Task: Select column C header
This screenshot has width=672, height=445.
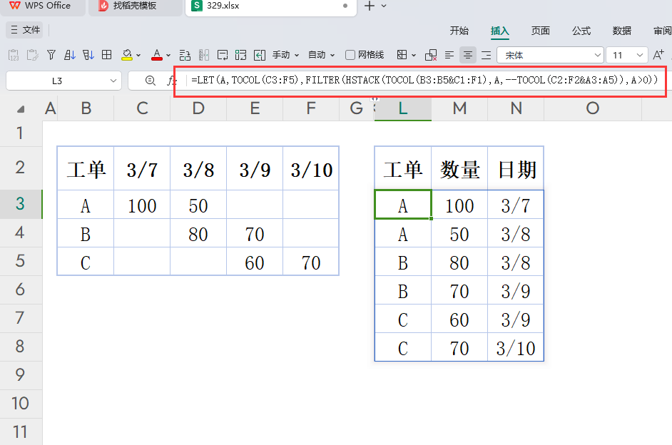Action: pyautogui.click(x=142, y=108)
